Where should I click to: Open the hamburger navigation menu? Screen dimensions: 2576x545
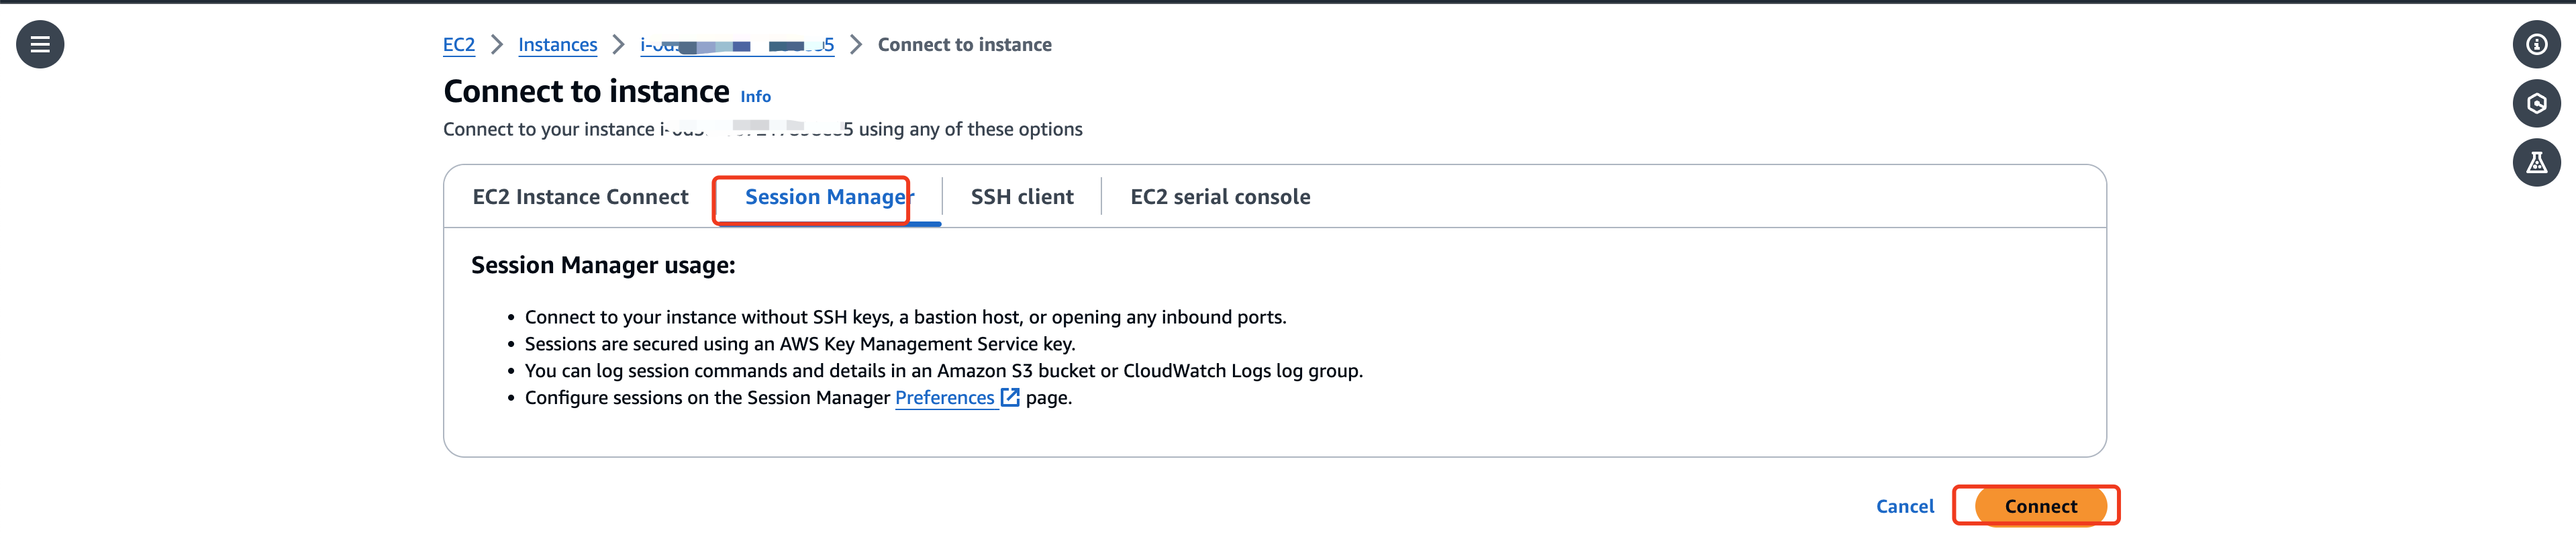coord(40,44)
